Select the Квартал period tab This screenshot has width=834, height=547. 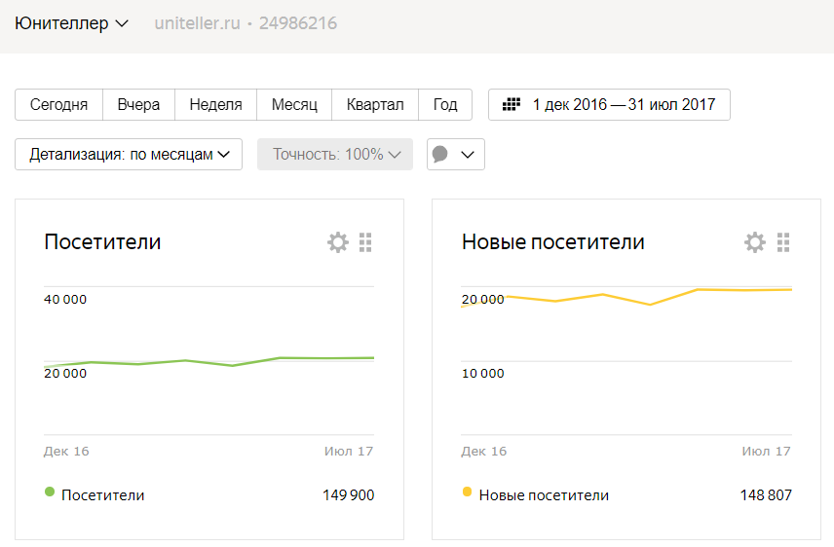coord(375,105)
